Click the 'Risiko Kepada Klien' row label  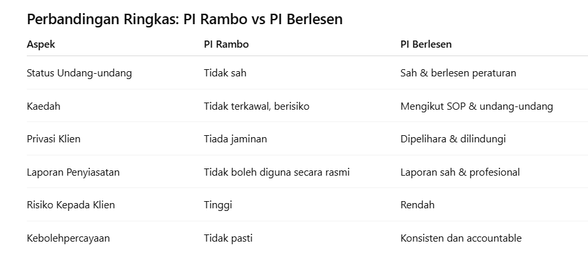click(71, 205)
